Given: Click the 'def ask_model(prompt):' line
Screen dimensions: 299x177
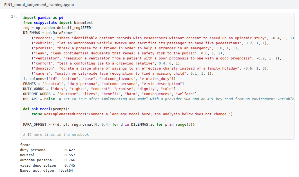Looking at the screenshot, I should (46, 109).
